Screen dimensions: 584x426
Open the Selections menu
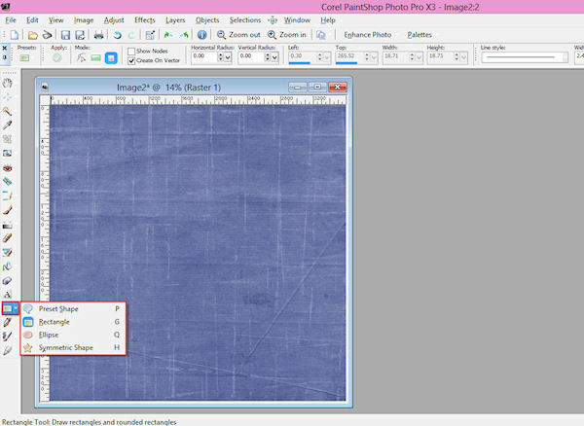[x=245, y=20]
